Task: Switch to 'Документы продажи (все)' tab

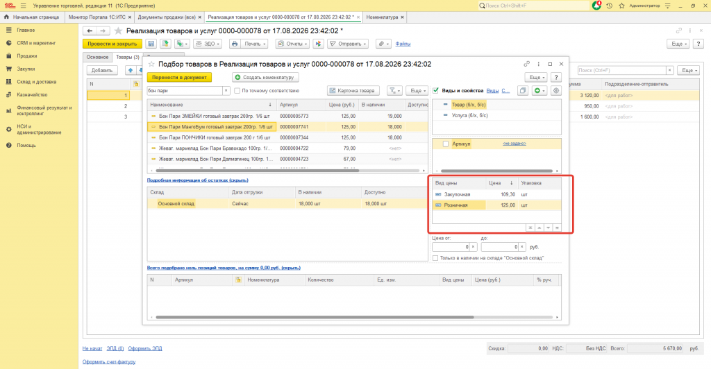Action: point(167,17)
